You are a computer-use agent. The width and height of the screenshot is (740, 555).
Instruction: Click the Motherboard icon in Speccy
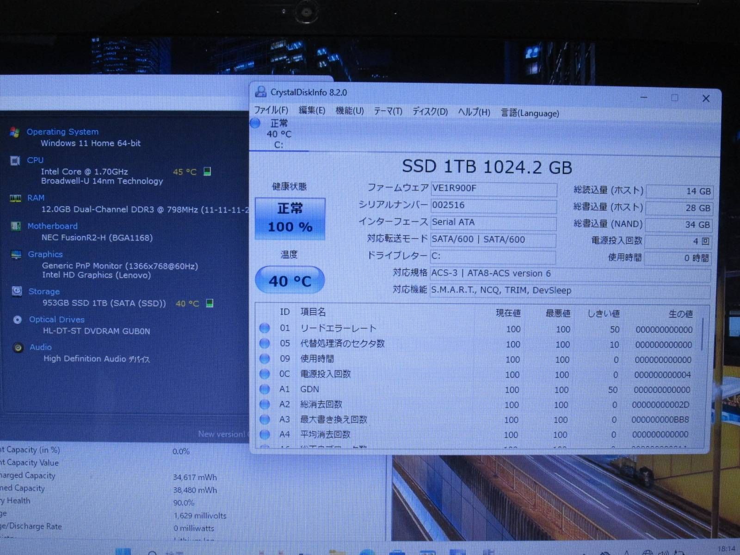click(16, 226)
